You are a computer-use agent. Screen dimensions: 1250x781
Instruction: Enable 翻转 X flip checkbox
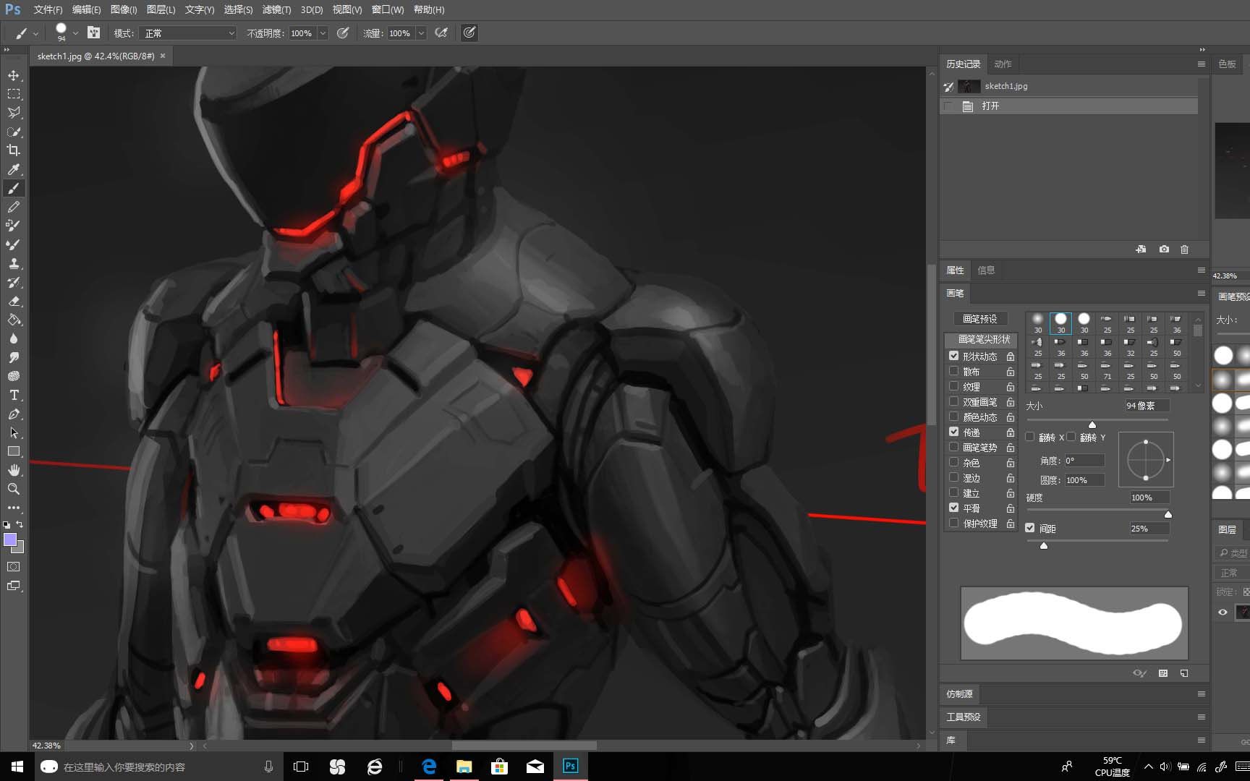coord(1030,437)
